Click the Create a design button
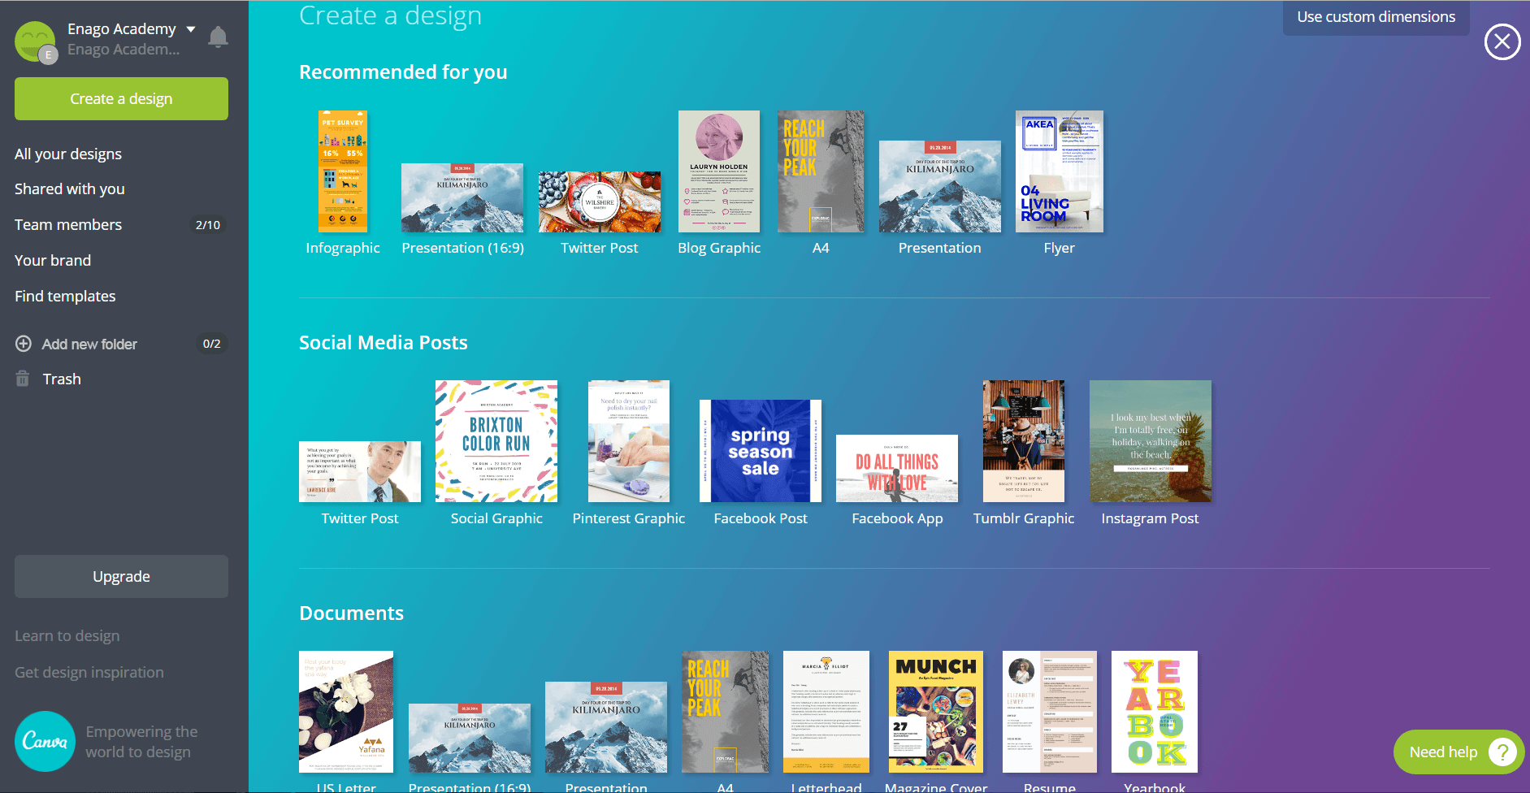This screenshot has height=793, width=1530. pos(120,98)
